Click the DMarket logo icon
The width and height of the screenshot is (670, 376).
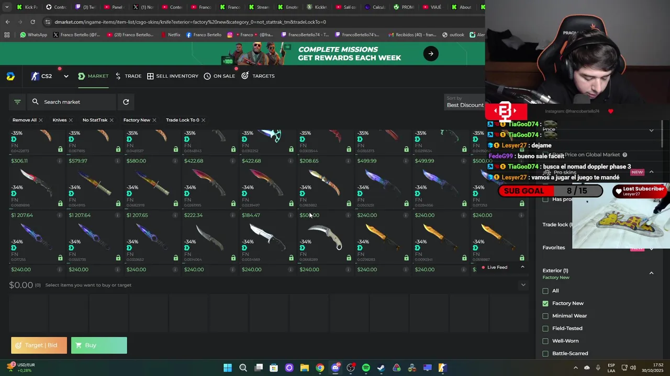click(x=10, y=76)
